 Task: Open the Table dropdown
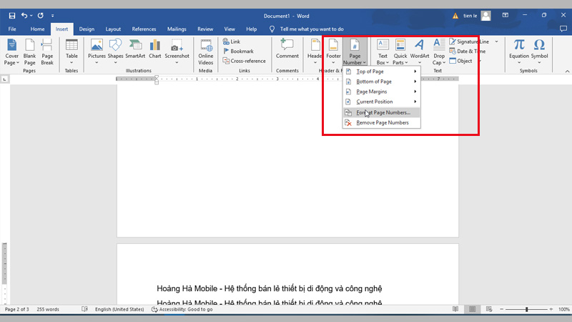click(x=71, y=50)
